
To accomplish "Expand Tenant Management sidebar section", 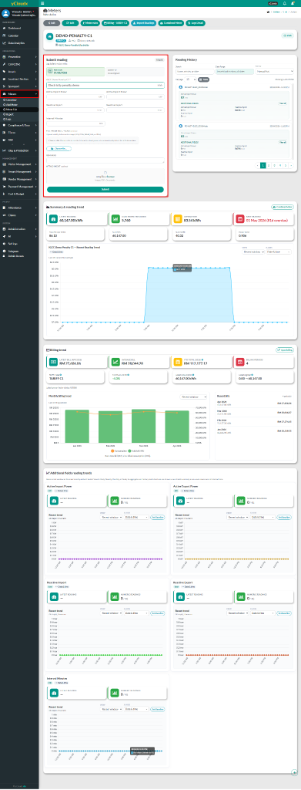I will click(x=19, y=172).
